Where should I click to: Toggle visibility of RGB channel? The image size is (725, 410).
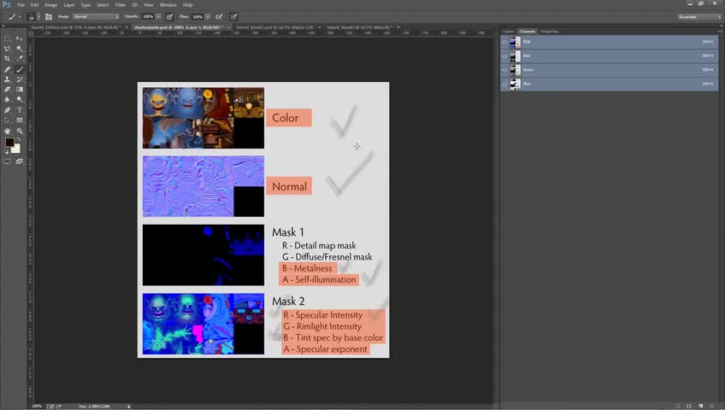(504, 42)
